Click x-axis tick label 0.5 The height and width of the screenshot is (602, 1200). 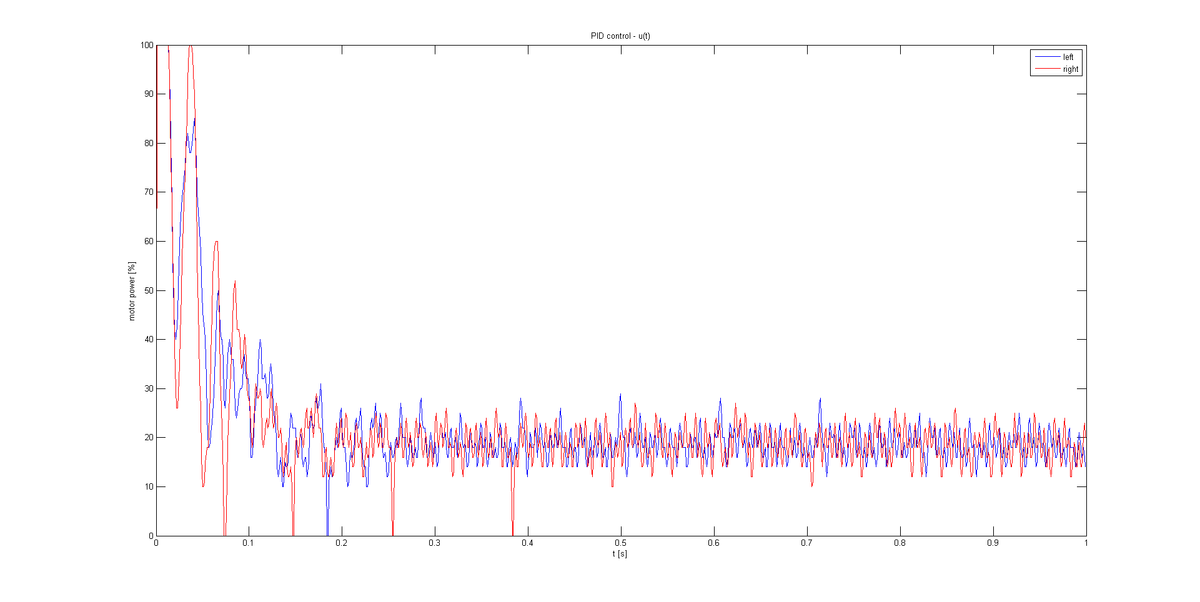pyautogui.click(x=621, y=543)
